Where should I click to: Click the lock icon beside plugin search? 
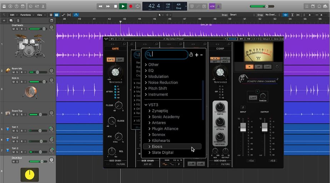pyautogui.click(x=191, y=54)
